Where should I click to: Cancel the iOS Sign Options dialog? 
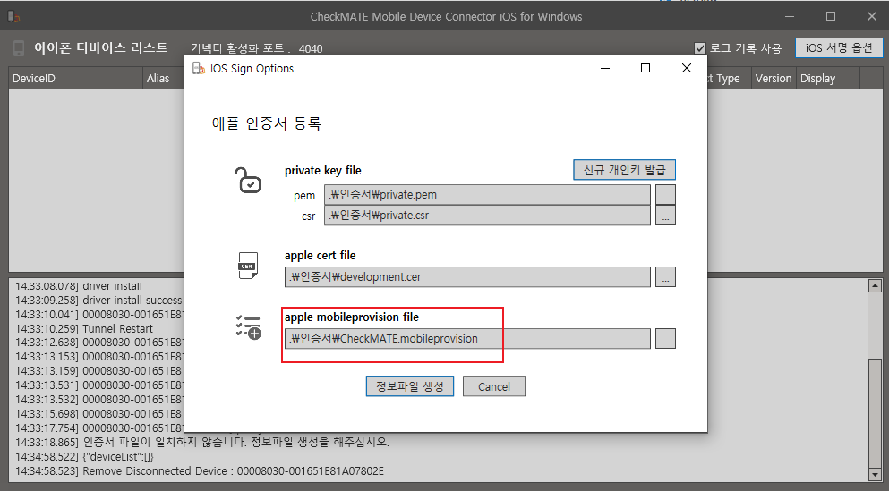(494, 386)
